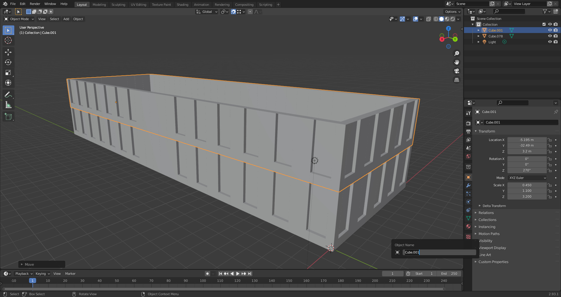
Task: Switch to the Sculpting workspace tab
Action: point(118,5)
